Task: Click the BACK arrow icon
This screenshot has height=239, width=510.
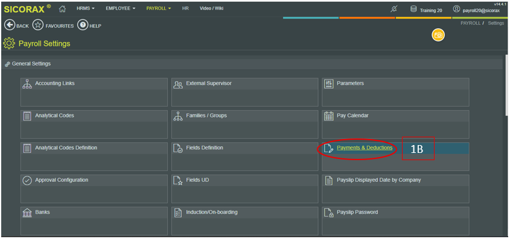Action: (x=10, y=25)
